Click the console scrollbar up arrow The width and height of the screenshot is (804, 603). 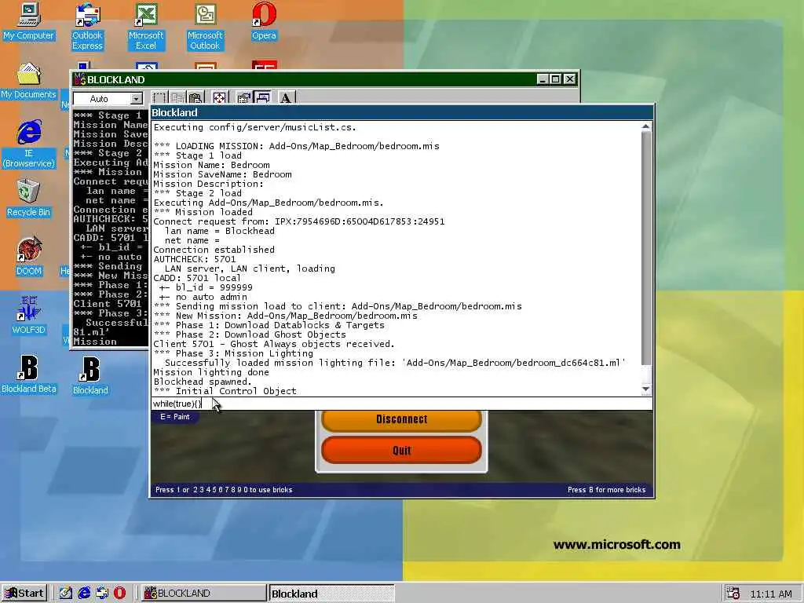(645, 126)
